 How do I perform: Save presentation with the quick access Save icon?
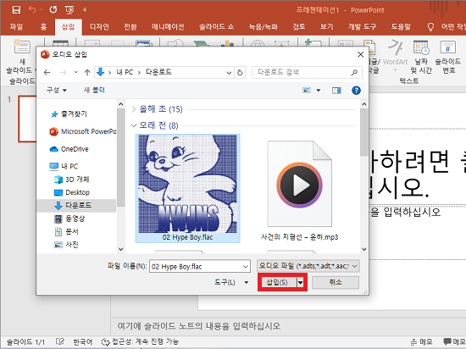[16, 10]
